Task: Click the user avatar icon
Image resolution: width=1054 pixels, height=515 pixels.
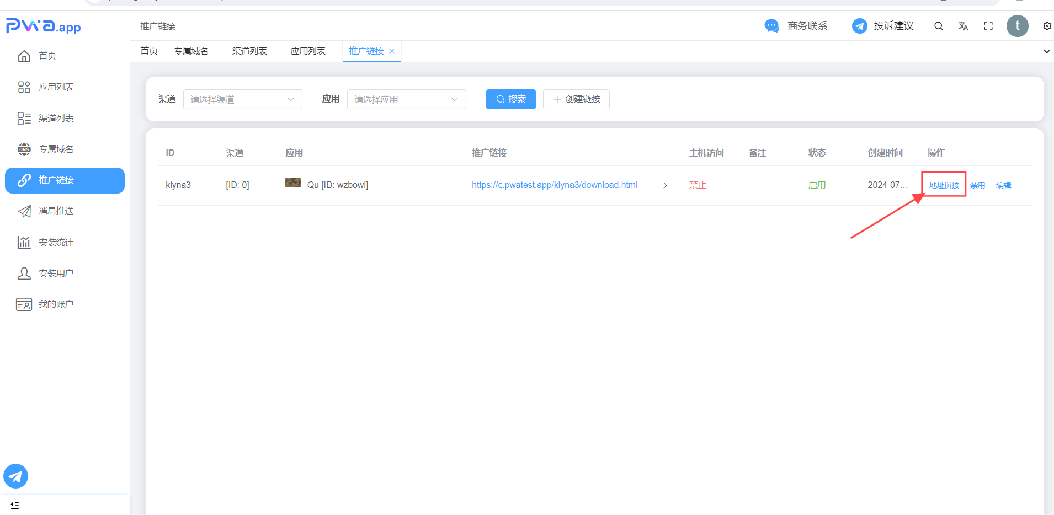Action: pos(1017,26)
